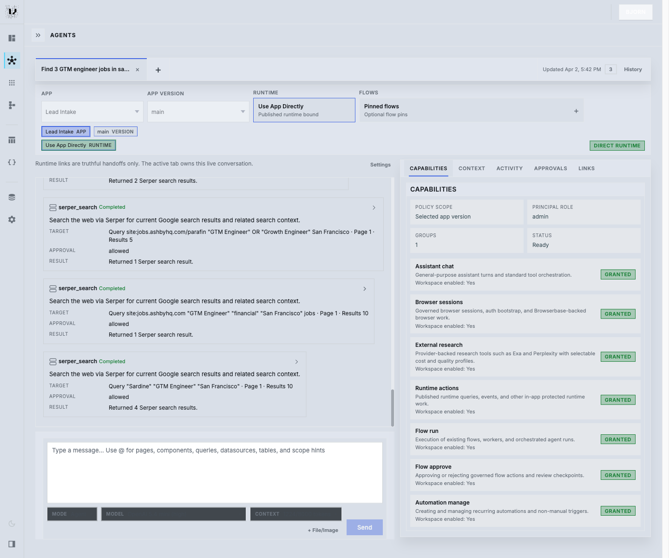
Task: Open Settings via the gear icon
Action: [x=12, y=219]
